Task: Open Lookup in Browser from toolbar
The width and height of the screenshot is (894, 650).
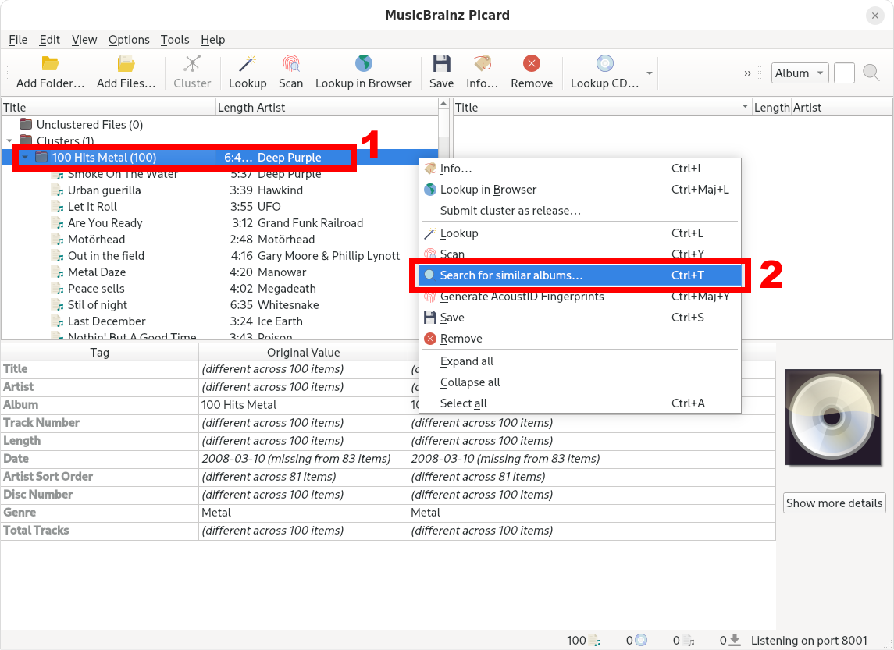Action: (x=363, y=65)
